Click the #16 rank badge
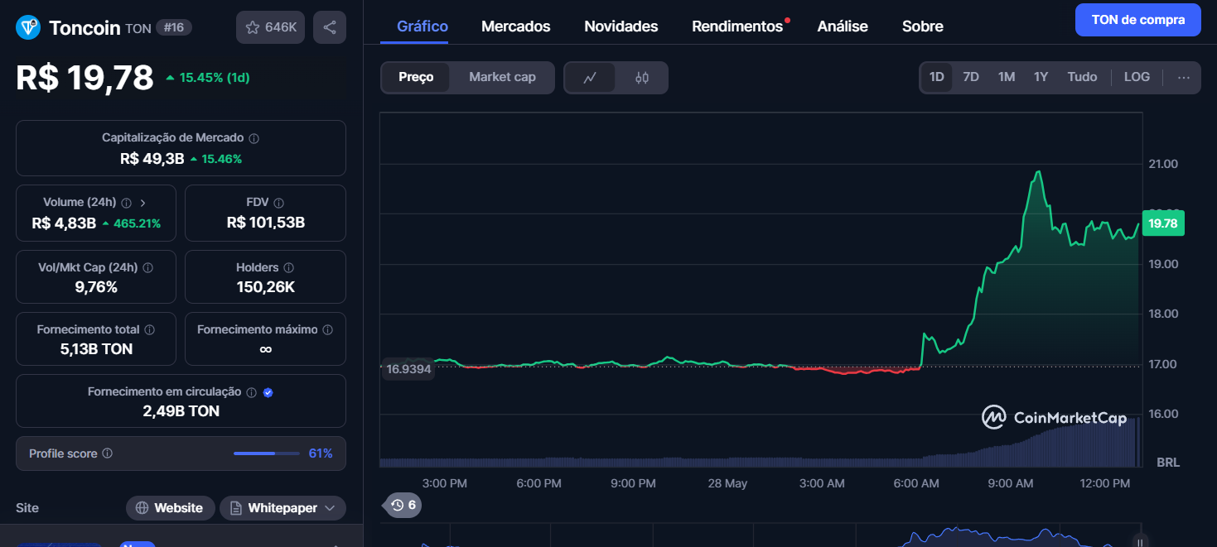Screen dimensions: 1217x547 [174, 27]
